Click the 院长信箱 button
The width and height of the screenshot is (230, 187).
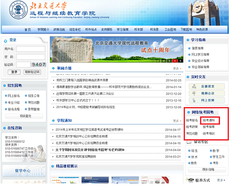[207, 170]
